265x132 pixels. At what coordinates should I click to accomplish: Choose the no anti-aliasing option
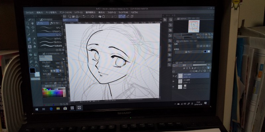tap(51, 71)
